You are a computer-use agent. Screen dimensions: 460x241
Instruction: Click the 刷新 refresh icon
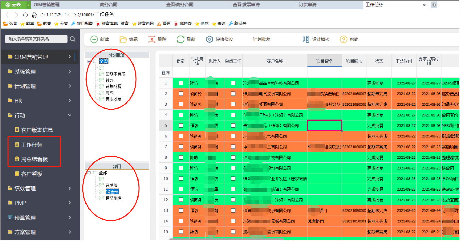180,39
